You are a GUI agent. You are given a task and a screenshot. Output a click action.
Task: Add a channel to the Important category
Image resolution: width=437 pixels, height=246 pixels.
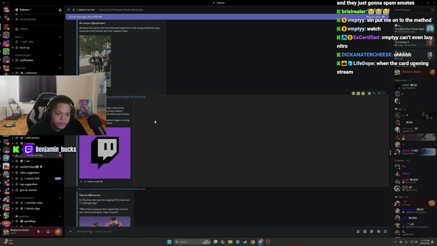coord(60,68)
